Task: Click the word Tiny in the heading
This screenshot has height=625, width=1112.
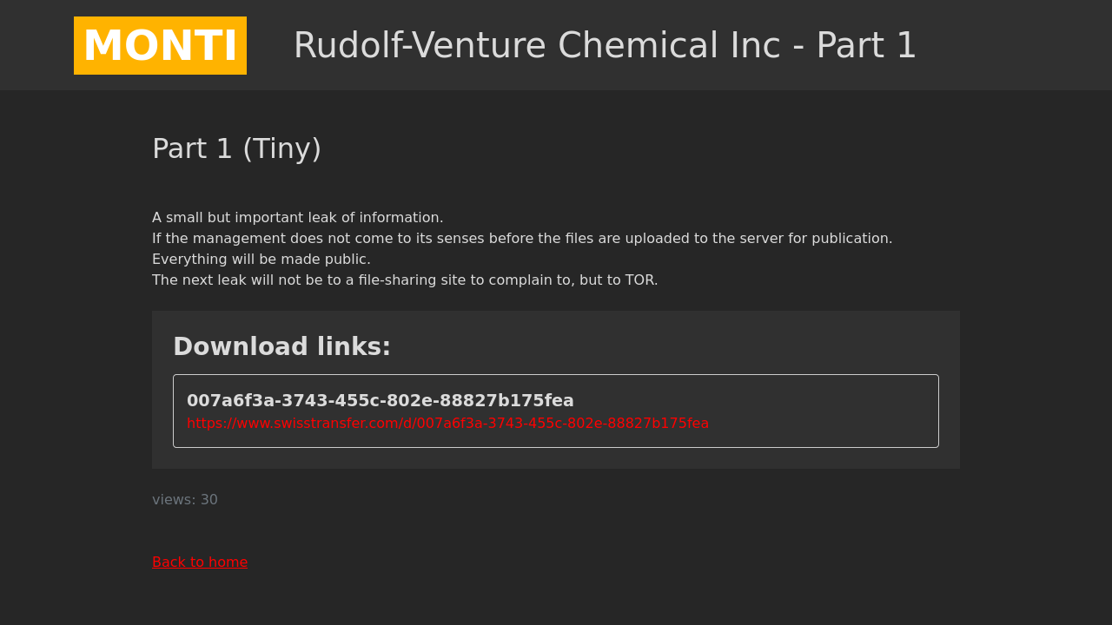Action: (281, 148)
